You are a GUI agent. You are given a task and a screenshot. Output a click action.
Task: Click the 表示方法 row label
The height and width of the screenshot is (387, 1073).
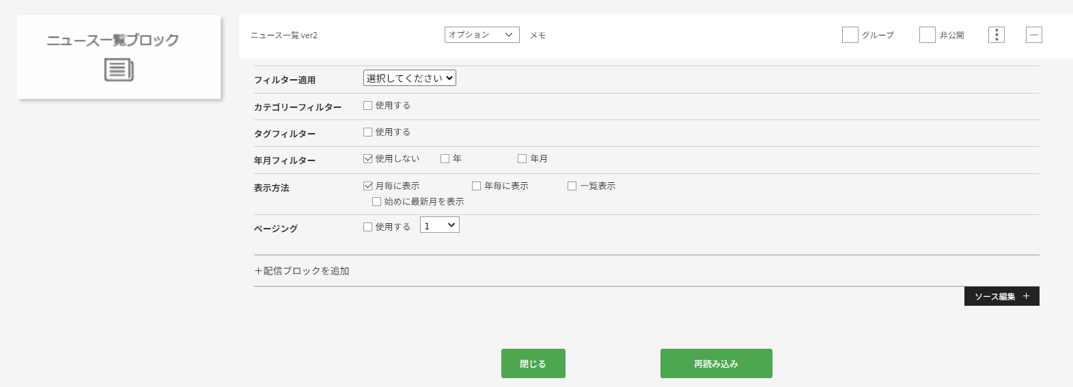[x=272, y=188]
